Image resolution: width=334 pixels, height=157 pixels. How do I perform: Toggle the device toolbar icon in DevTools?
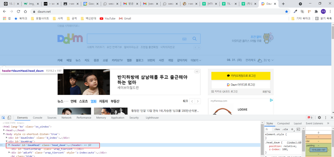point(9,118)
